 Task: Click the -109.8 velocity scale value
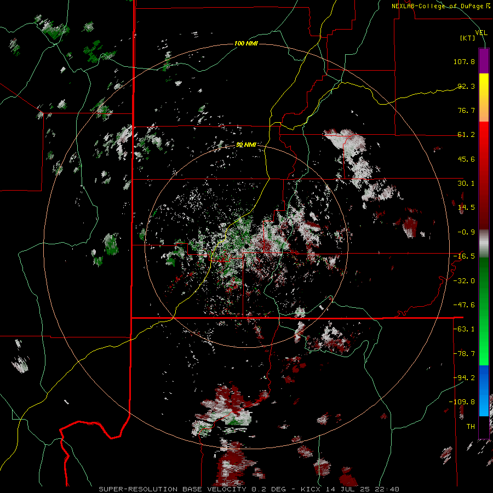[462, 402]
